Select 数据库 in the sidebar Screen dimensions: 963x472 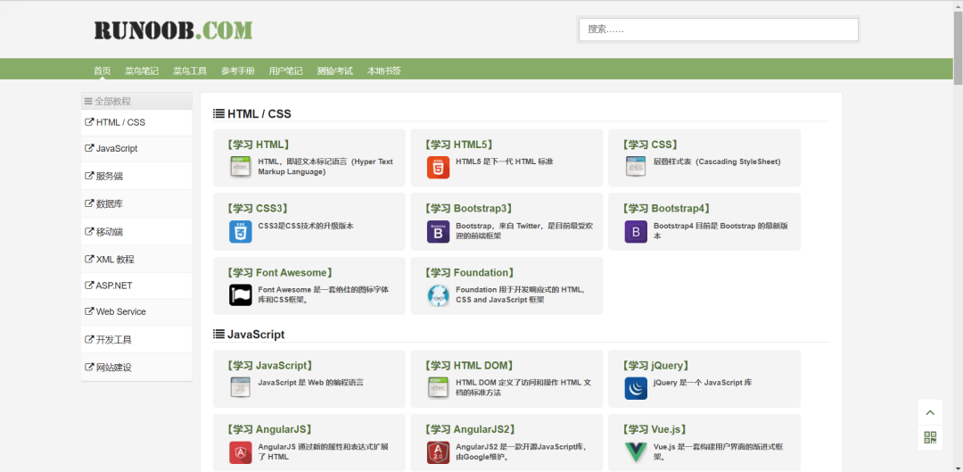click(136, 203)
